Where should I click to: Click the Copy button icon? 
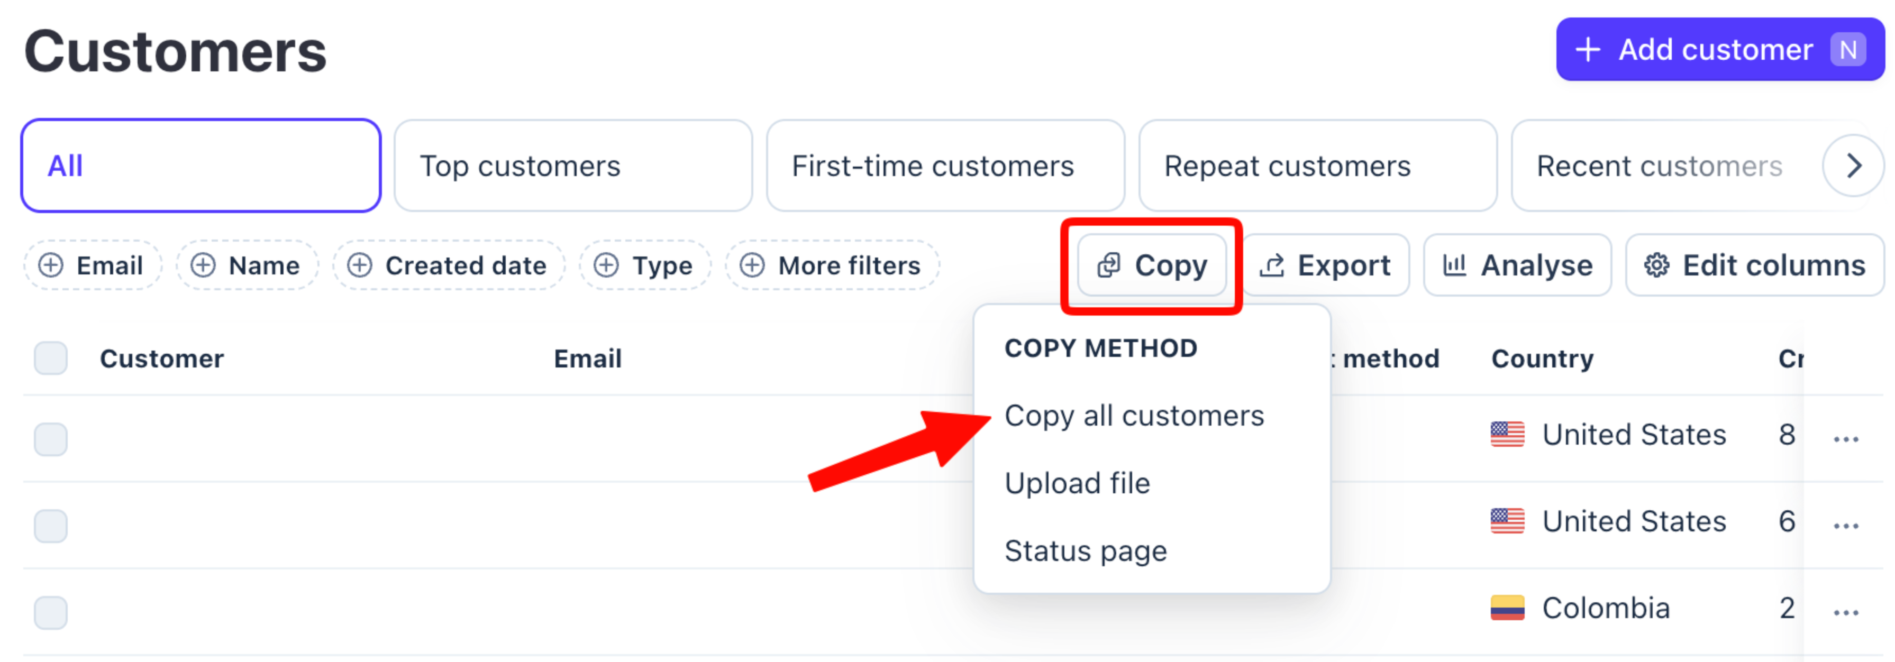[x=1108, y=265]
